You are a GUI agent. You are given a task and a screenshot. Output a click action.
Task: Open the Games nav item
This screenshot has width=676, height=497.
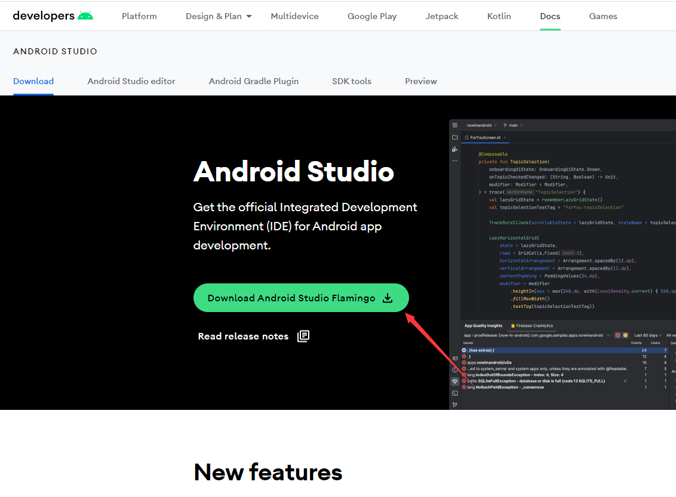tap(603, 16)
